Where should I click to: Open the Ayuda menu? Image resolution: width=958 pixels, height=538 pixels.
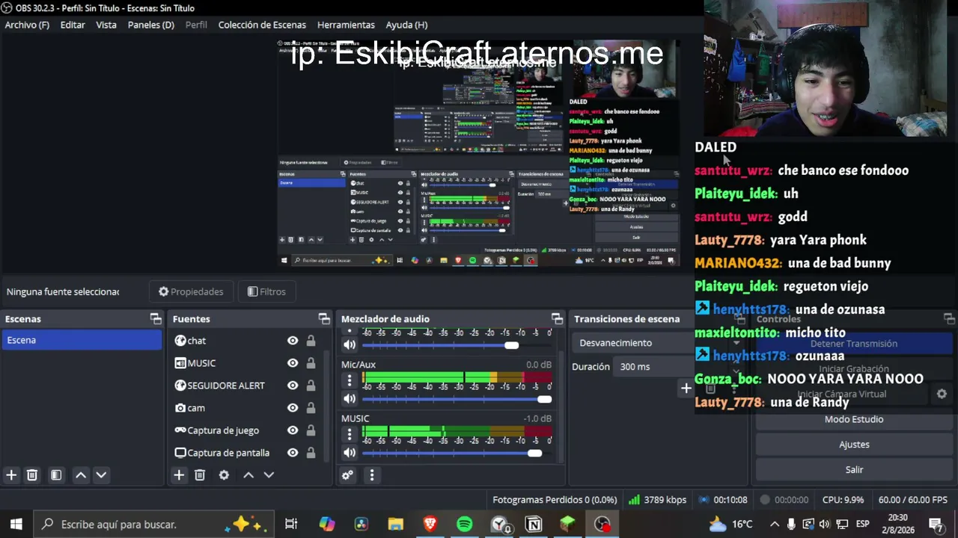click(x=406, y=25)
